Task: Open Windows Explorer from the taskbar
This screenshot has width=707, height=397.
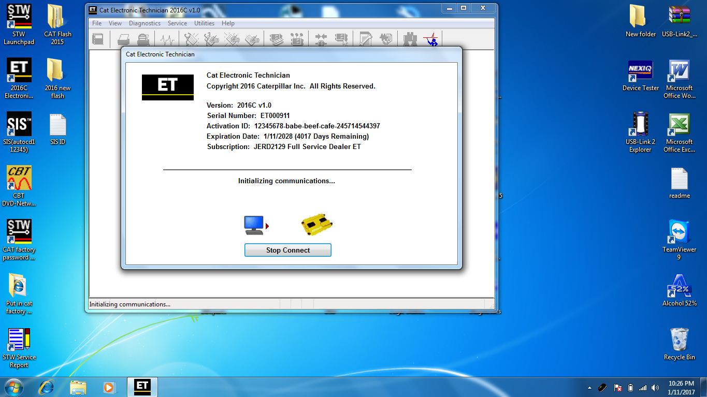Action: point(78,387)
